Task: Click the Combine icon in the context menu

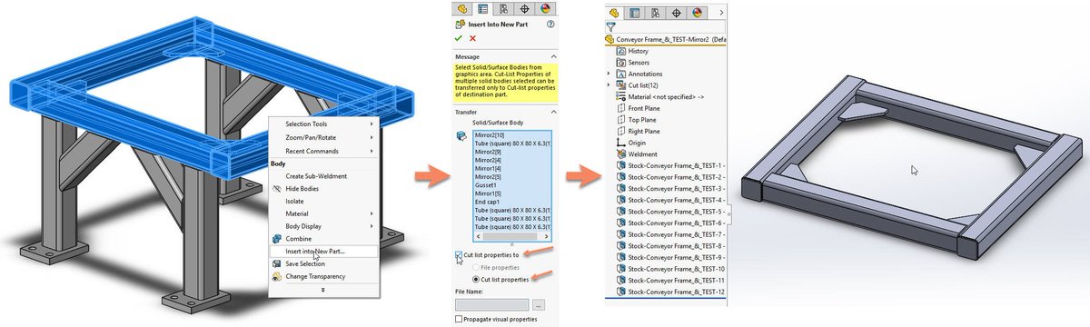Action: 277,238
